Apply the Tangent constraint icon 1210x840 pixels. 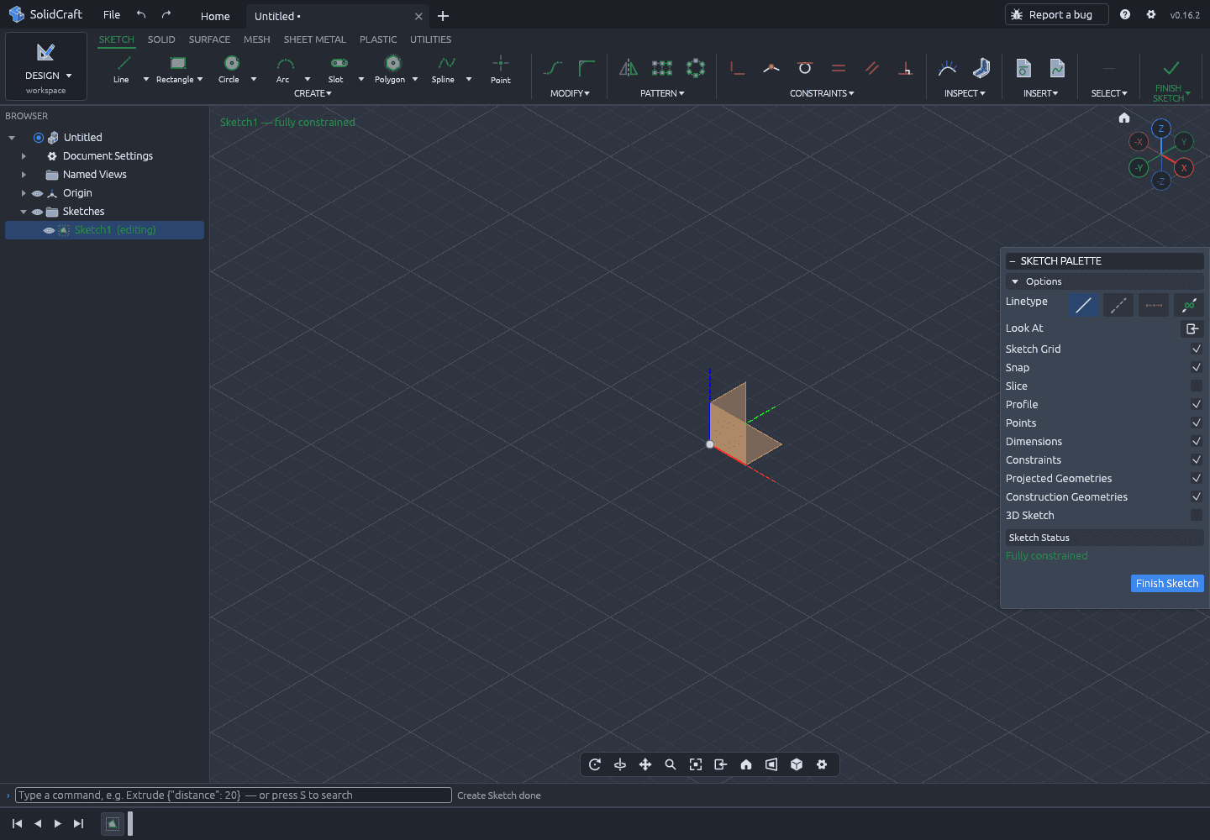click(805, 68)
